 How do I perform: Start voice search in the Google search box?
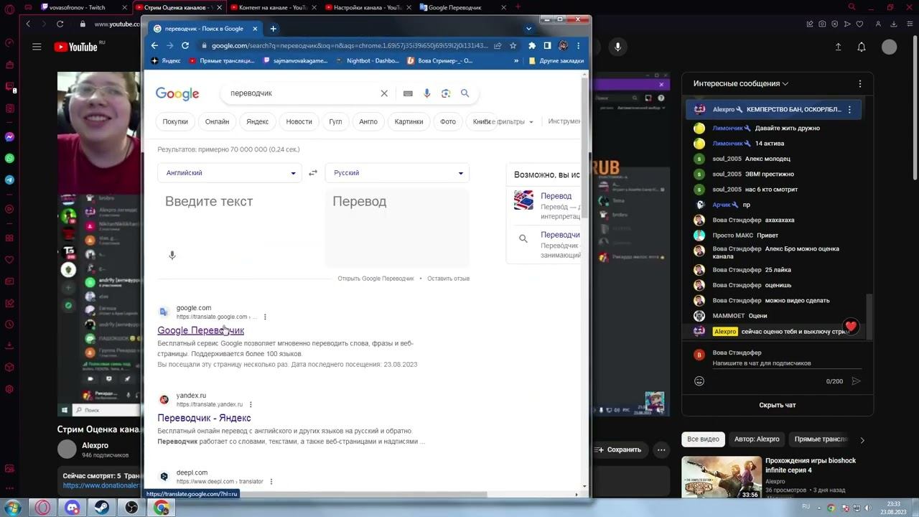[x=426, y=93]
